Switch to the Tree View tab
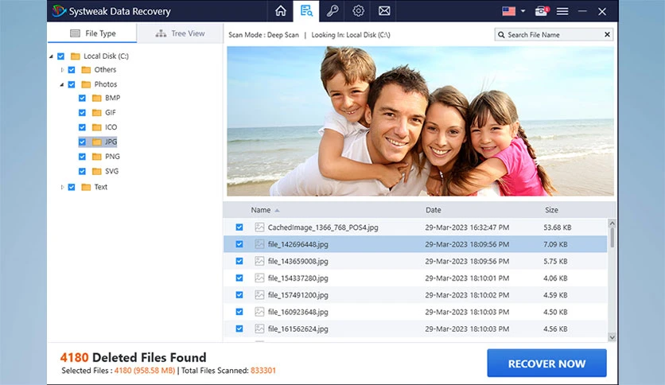The width and height of the screenshot is (665, 385). pyautogui.click(x=180, y=33)
